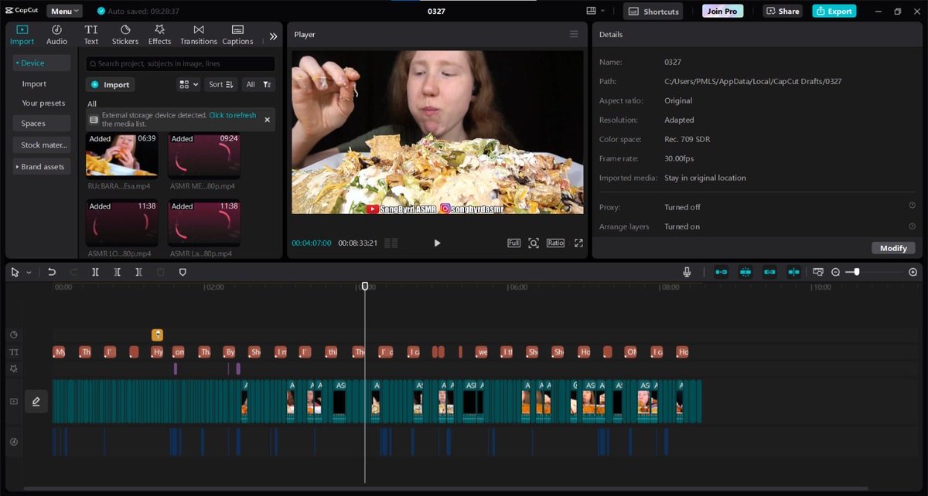Toggle main track magnet
928x496 pixels.
721,272
